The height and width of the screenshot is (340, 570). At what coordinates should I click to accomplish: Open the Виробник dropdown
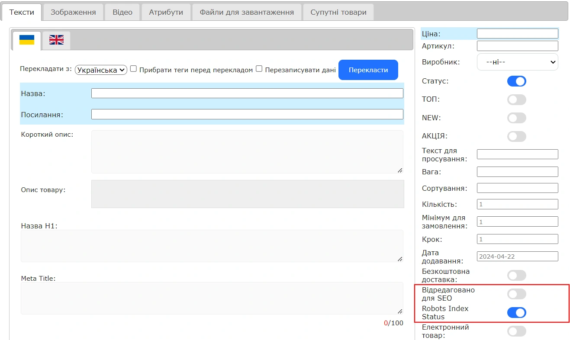pyautogui.click(x=517, y=62)
